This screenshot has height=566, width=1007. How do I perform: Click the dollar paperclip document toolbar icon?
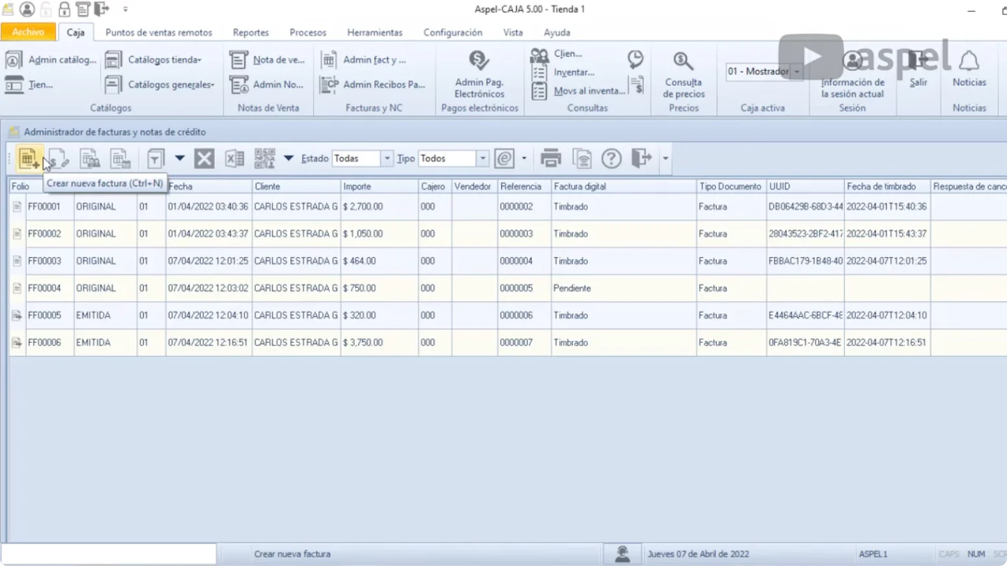(x=59, y=158)
